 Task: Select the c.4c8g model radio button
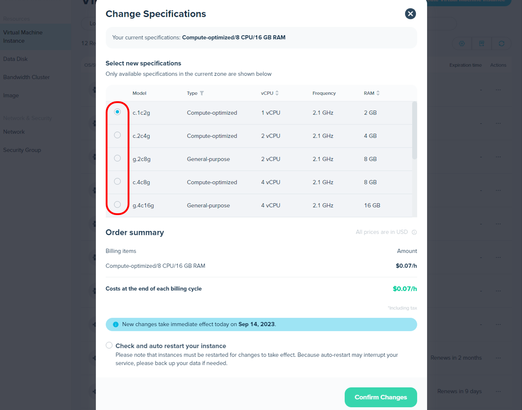pyautogui.click(x=117, y=181)
